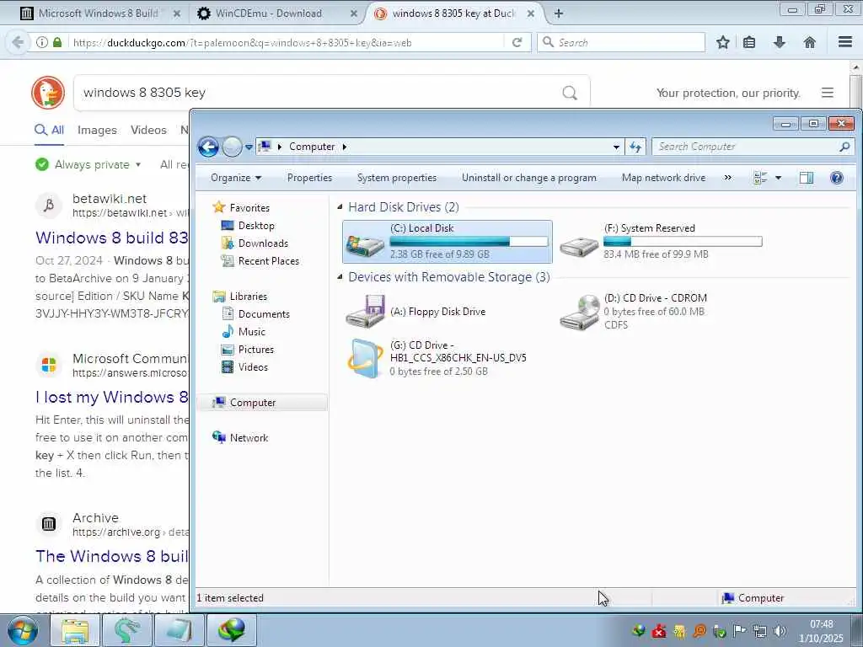Open Windows Explorer from taskbar
This screenshot has height=647, width=863.
pyautogui.click(x=75, y=630)
